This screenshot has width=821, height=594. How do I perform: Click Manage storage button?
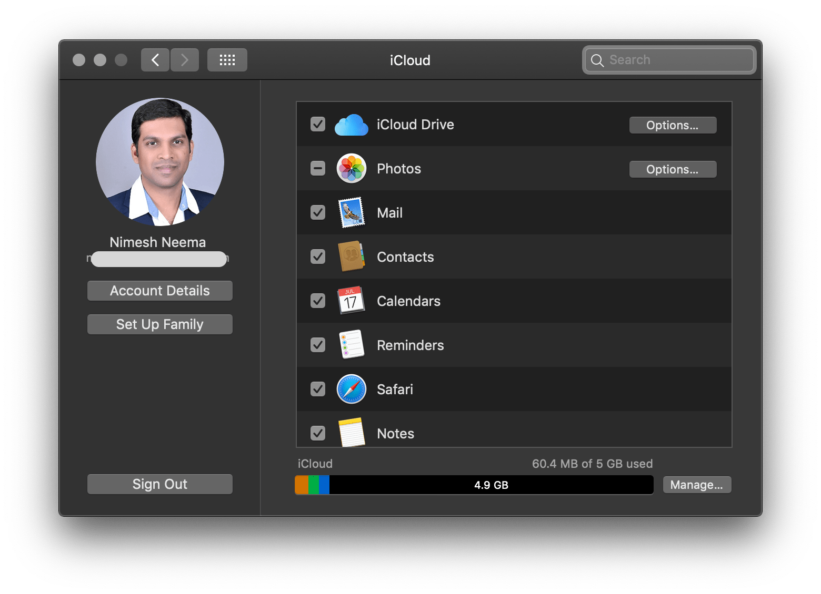click(x=697, y=485)
